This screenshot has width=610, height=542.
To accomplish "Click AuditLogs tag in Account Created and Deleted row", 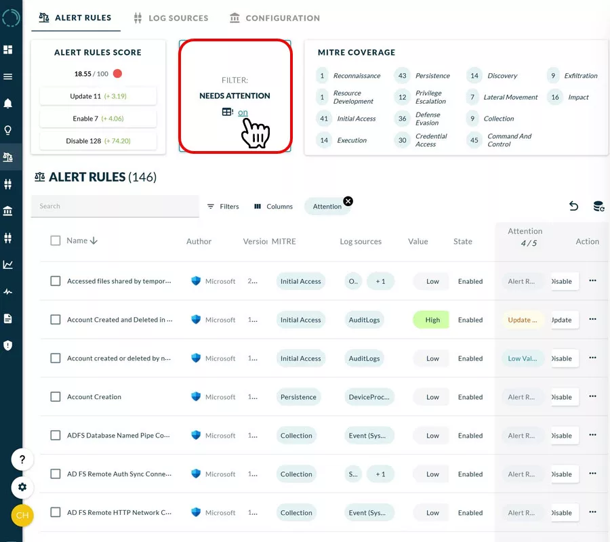I will [x=364, y=320].
